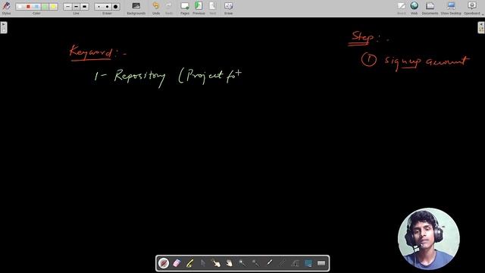The image size is (485, 273).
Task: Select the Highlighter tool
Action: coord(189,263)
